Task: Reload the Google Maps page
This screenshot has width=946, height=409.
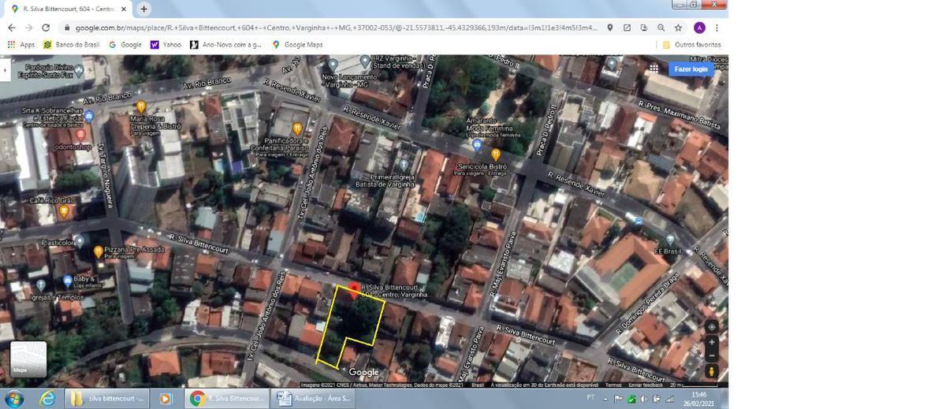Action: point(46,28)
